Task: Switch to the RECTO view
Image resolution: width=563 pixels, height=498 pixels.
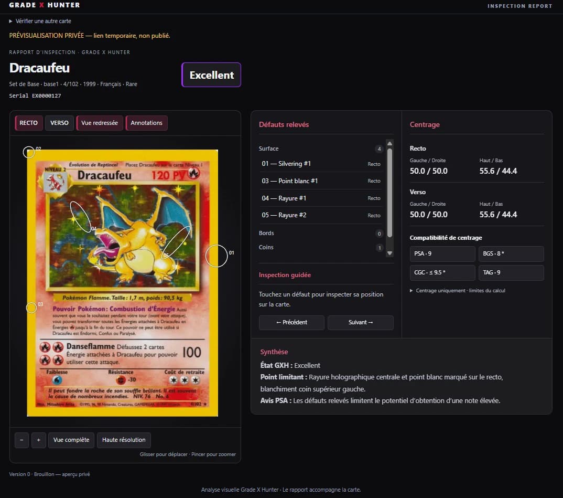Action: [29, 123]
